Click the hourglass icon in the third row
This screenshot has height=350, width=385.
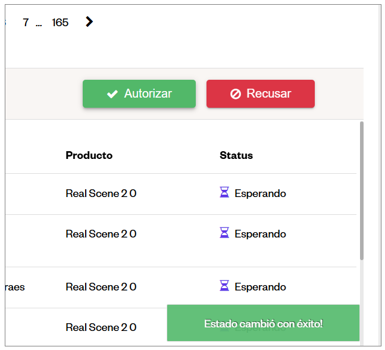click(224, 286)
